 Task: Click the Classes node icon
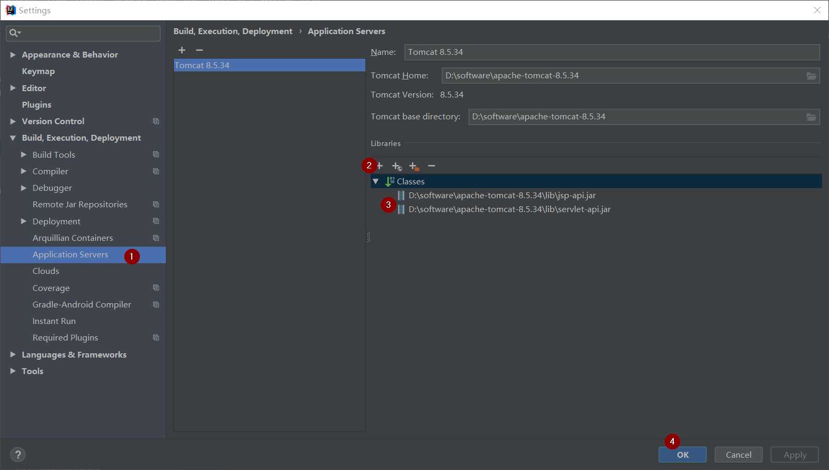[x=389, y=182]
